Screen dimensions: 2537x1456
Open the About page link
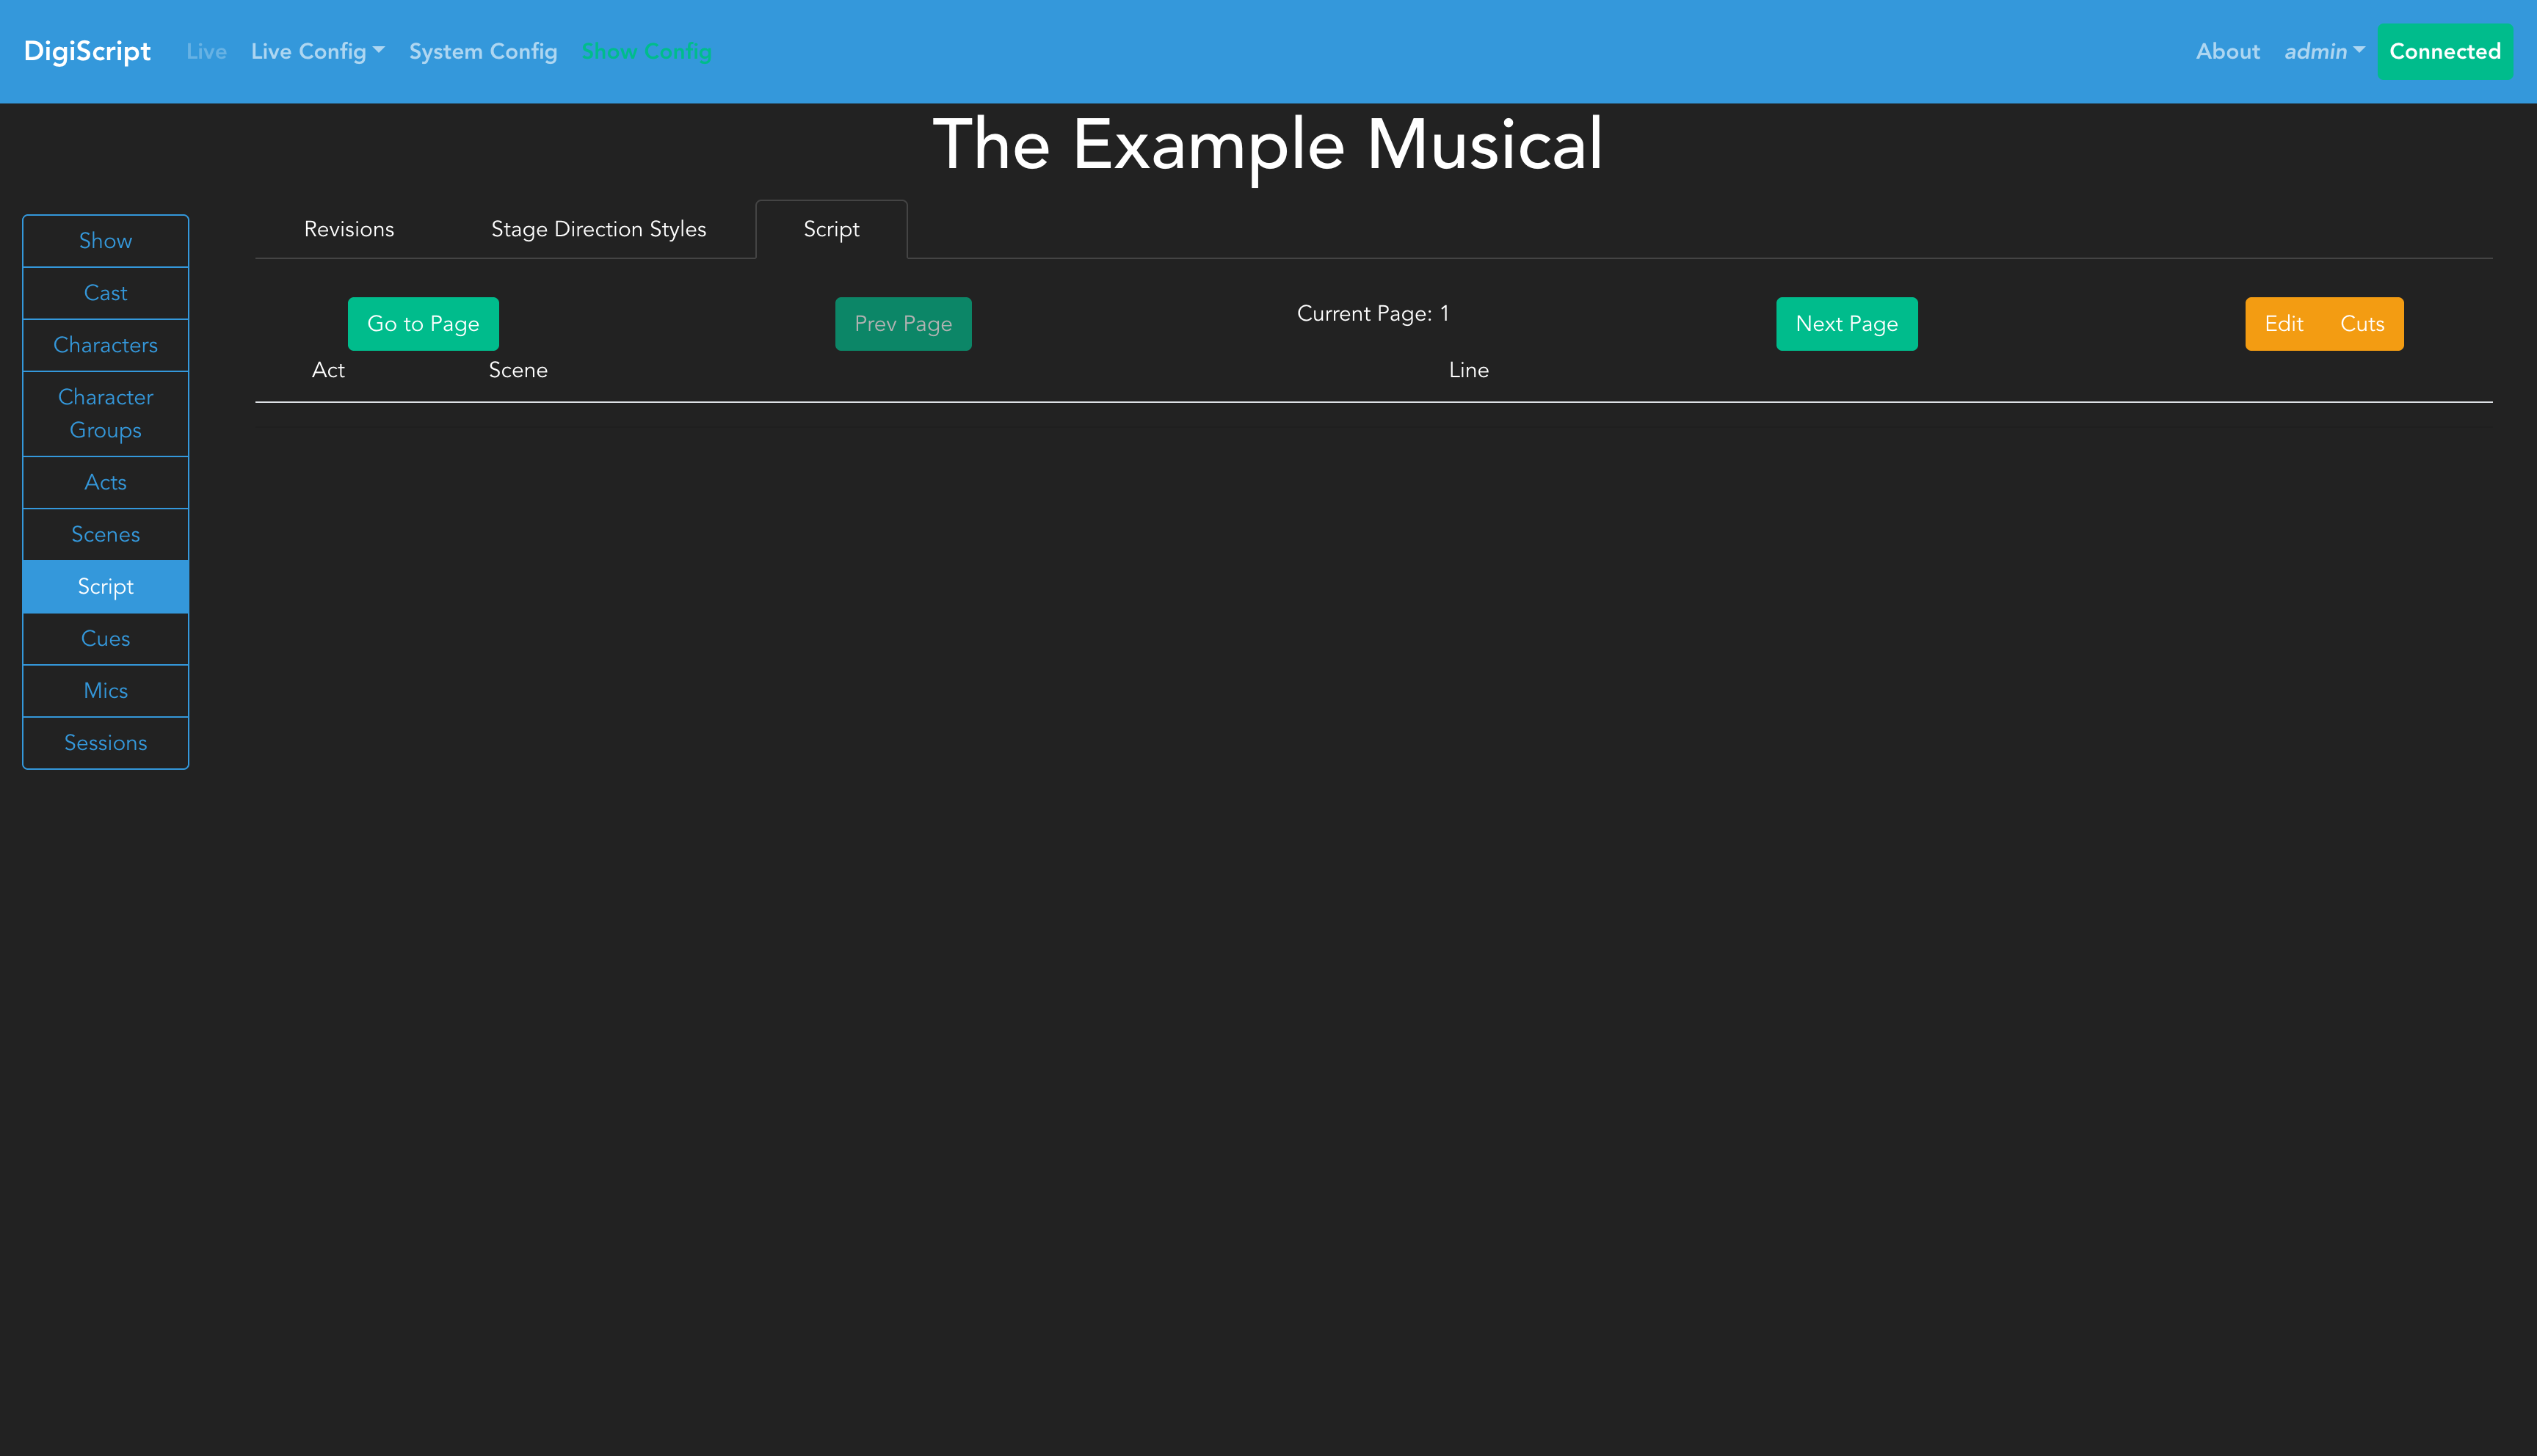coord(2227,51)
